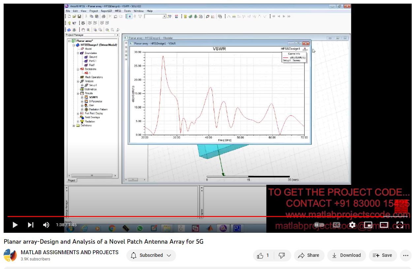Click the Share button
415x269 pixels.
click(308, 255)
